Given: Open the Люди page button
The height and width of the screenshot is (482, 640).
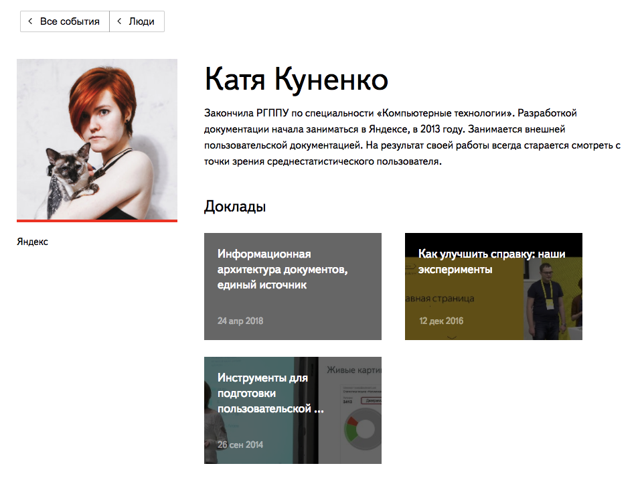Looking at the screenshot, I should pos(137,21).
